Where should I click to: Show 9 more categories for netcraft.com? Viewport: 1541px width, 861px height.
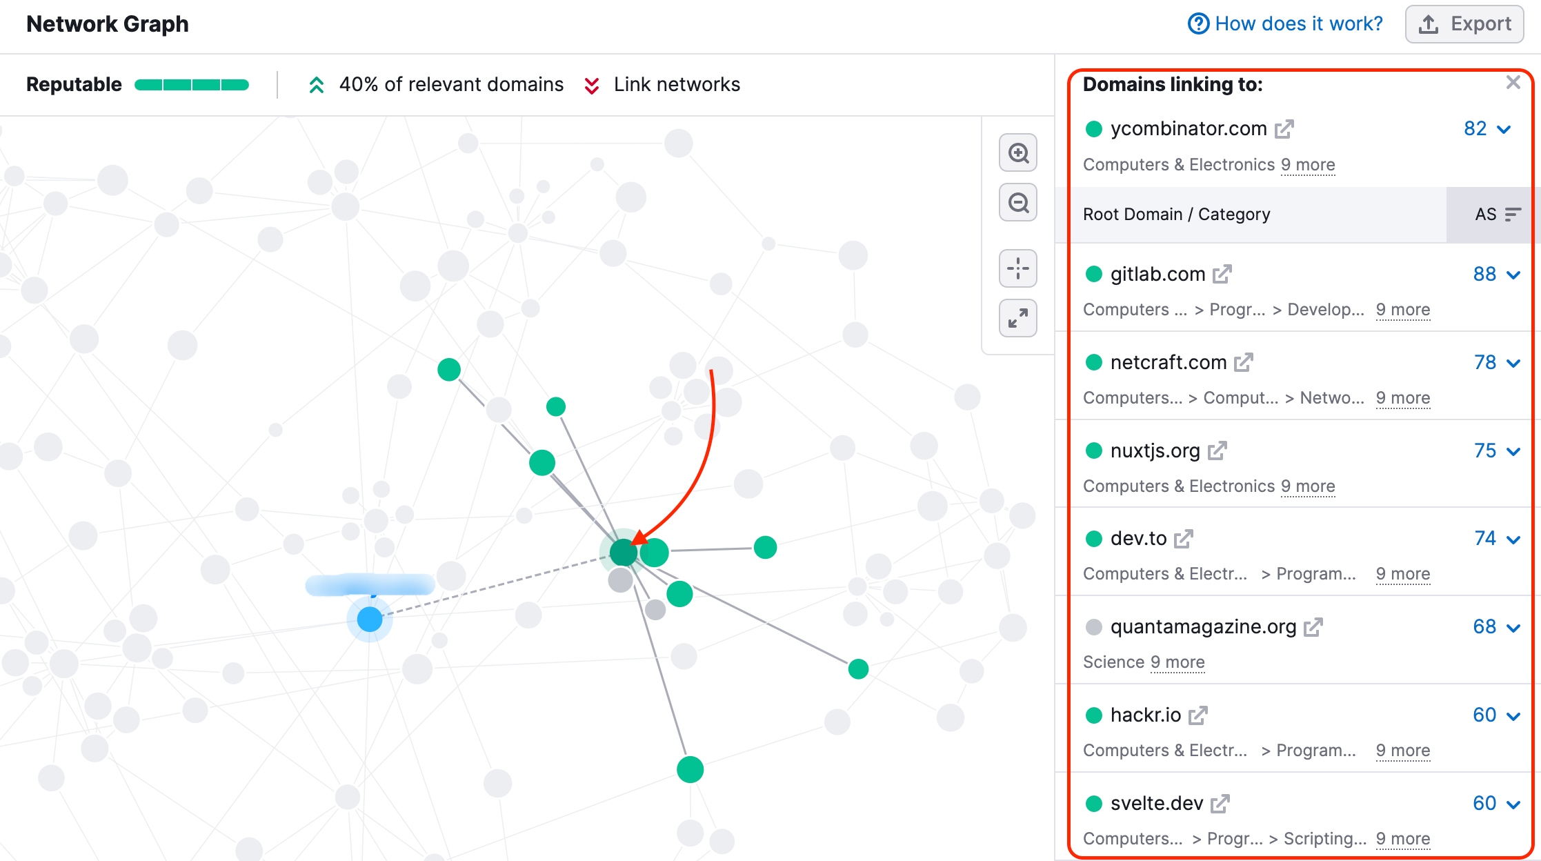(x=1403, y=398)
